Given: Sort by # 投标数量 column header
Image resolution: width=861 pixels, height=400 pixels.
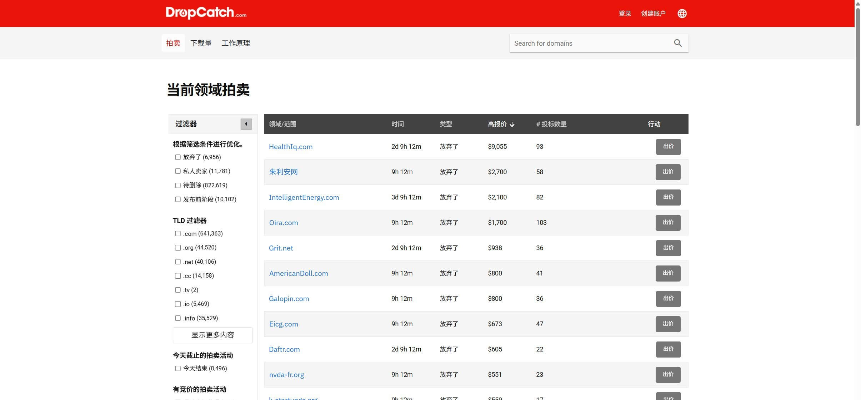Looking at the screenshot, I should 551,124.
